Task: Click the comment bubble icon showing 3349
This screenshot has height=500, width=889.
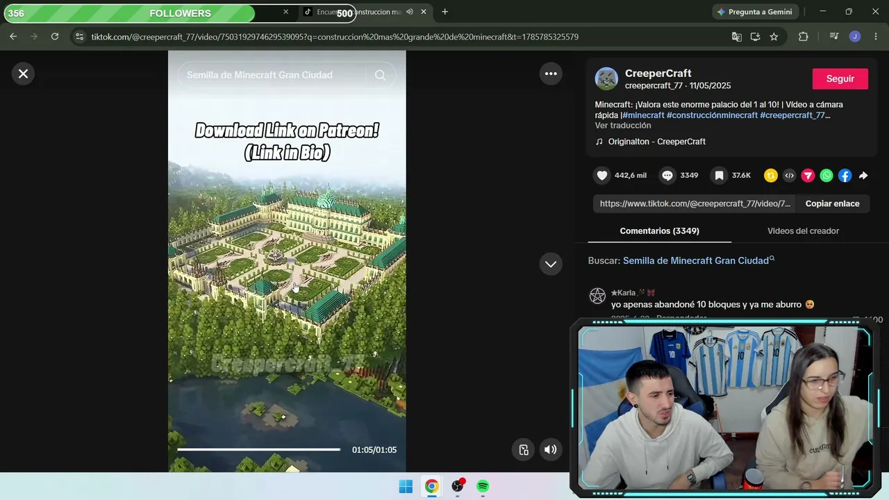Action: point(667,176)
